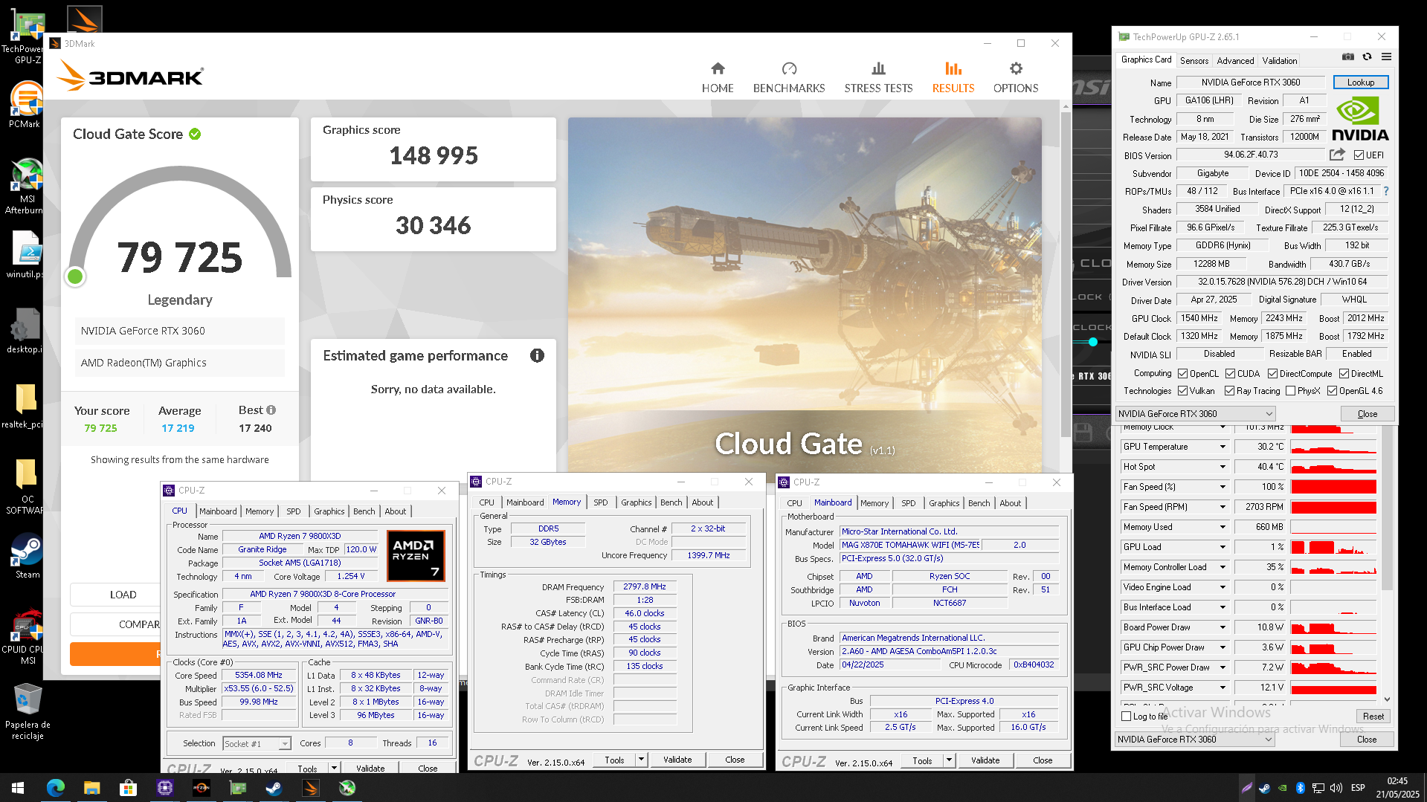Viewport: 1427px width, 802px height.
Task: Launch Microsoft Edge from taskbar
Action: tap(56, 788)
